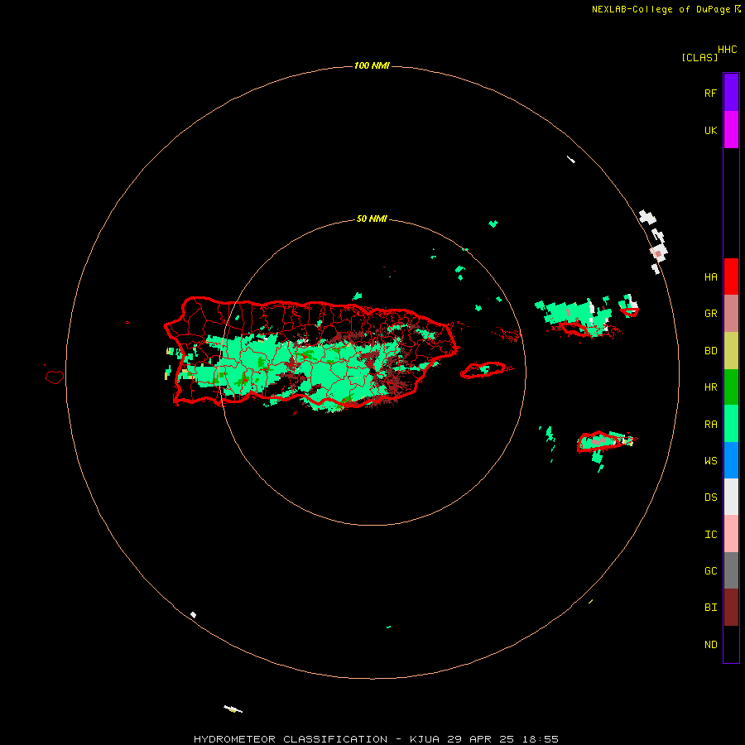
Task: Click the GR legend label
Action: (710, 314)
